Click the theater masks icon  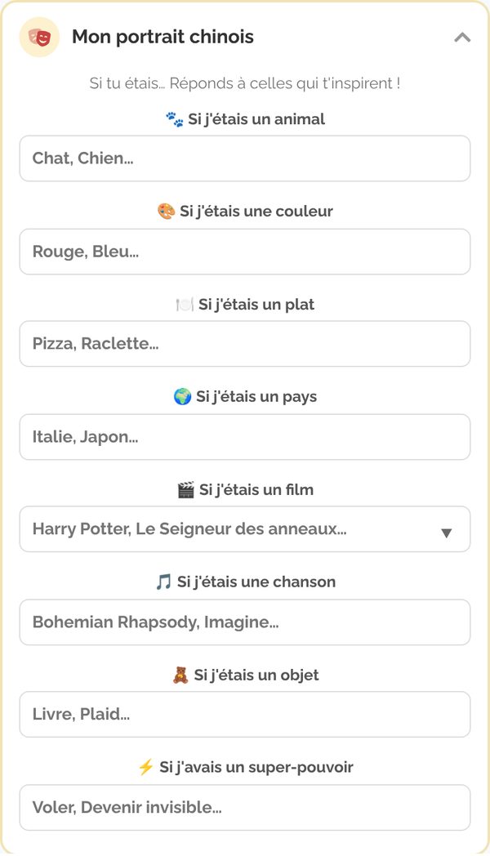[x=39, y=37]
